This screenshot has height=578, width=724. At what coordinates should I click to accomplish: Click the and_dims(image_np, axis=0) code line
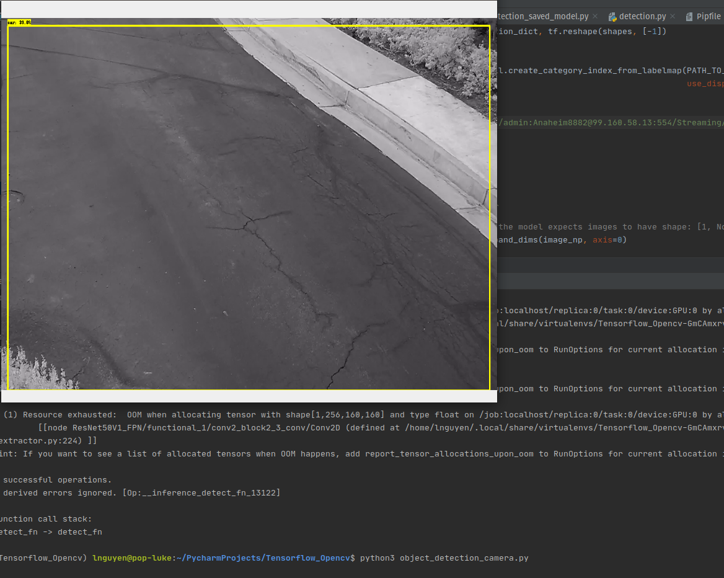[562, 240]
